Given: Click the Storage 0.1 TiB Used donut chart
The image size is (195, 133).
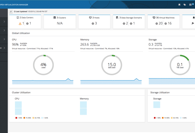Looking at the screenshot, I should click(180, 65).
